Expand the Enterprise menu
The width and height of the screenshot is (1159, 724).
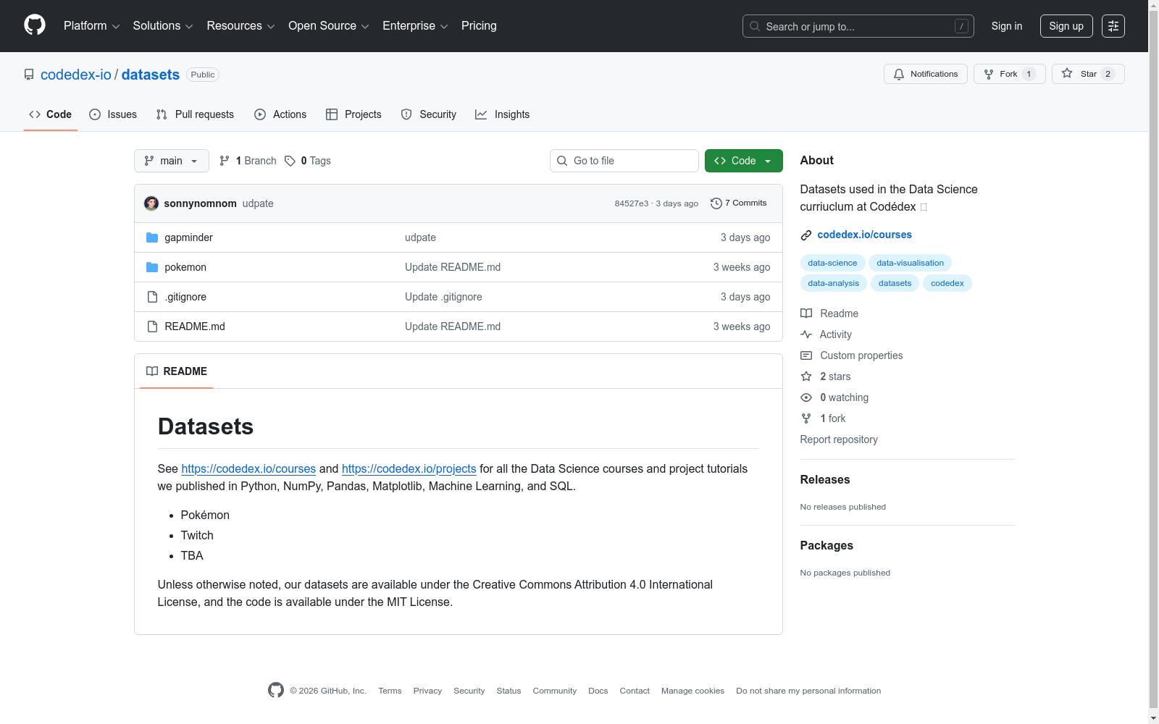(415, 26)
